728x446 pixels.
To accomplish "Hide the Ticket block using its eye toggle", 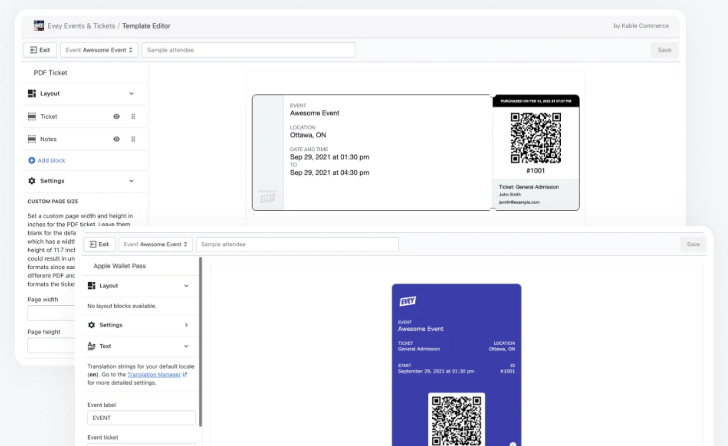I will (116, 116).
